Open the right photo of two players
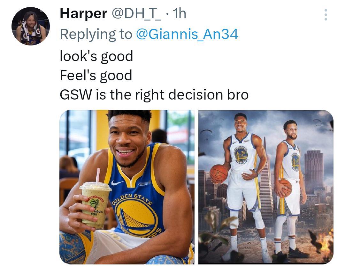 (266, 187)
